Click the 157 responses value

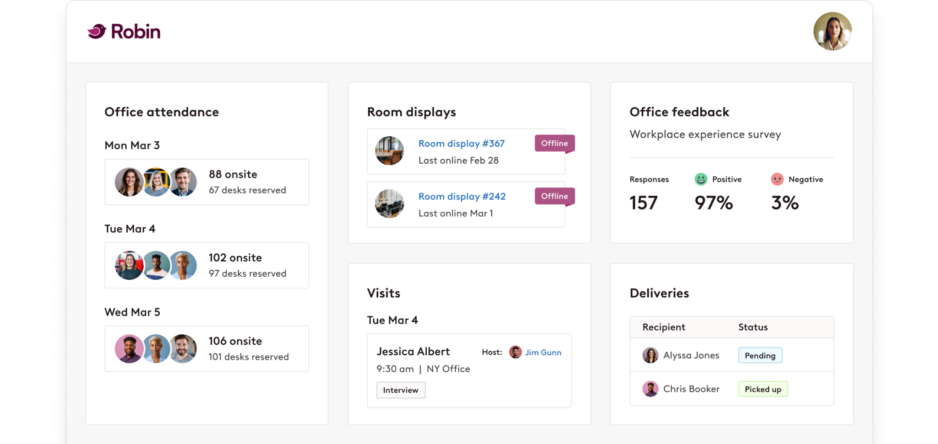coord(644,203)
